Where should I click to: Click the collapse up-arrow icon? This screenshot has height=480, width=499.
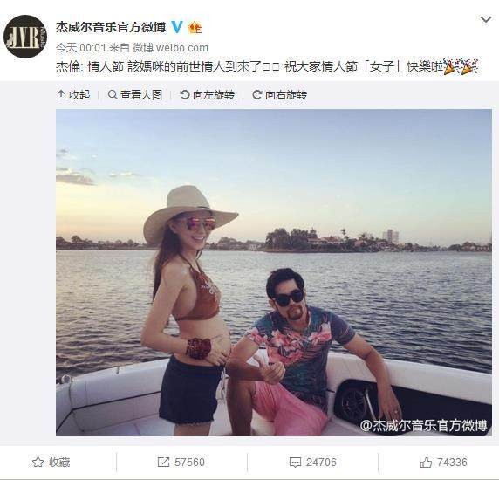pos(61,95)
